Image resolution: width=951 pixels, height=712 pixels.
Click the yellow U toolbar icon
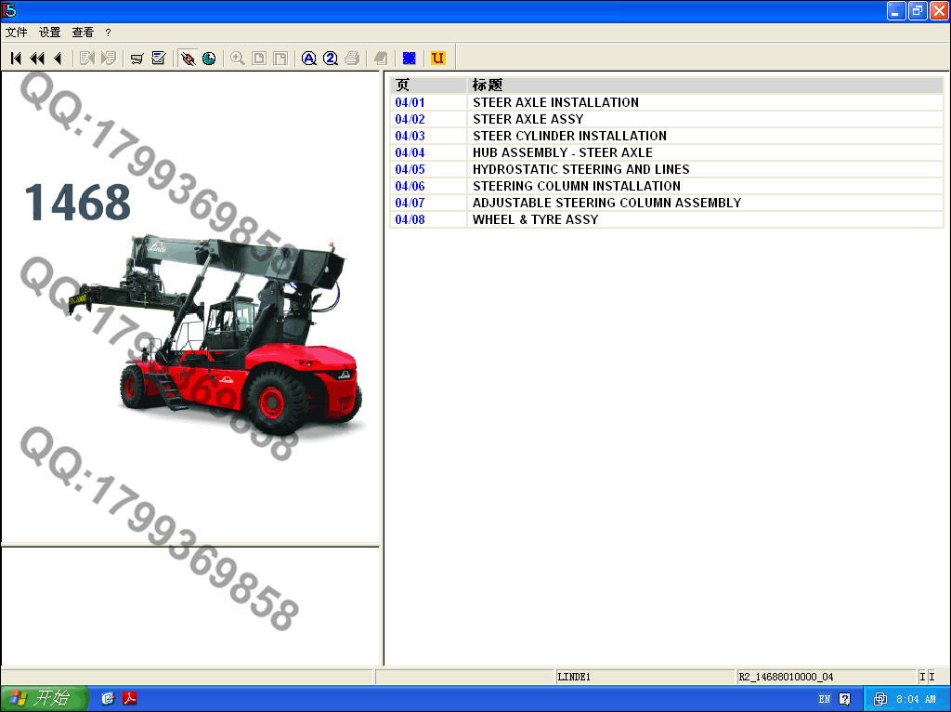(438, 59)
